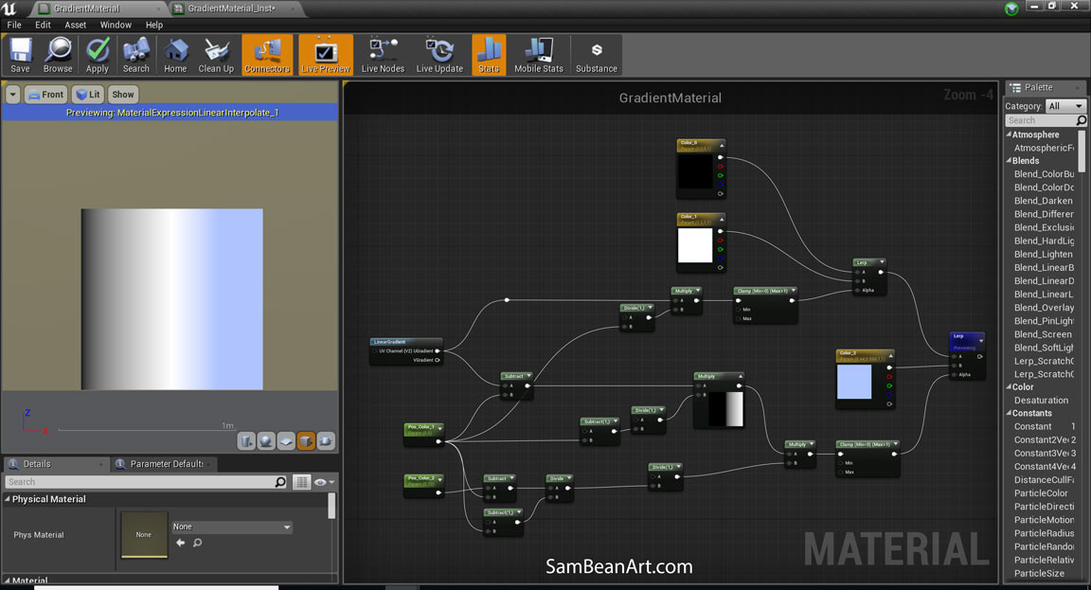This screenshot has width=1091, height=590.
Task: Click the Front view button
Action: (45, 94)
